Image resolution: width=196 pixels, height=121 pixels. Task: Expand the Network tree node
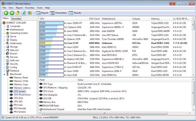point(4,50)
